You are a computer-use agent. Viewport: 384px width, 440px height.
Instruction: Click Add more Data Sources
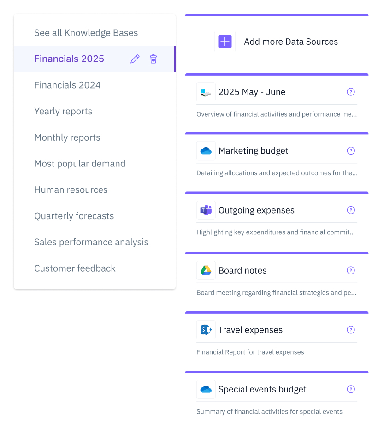point(290,42)
